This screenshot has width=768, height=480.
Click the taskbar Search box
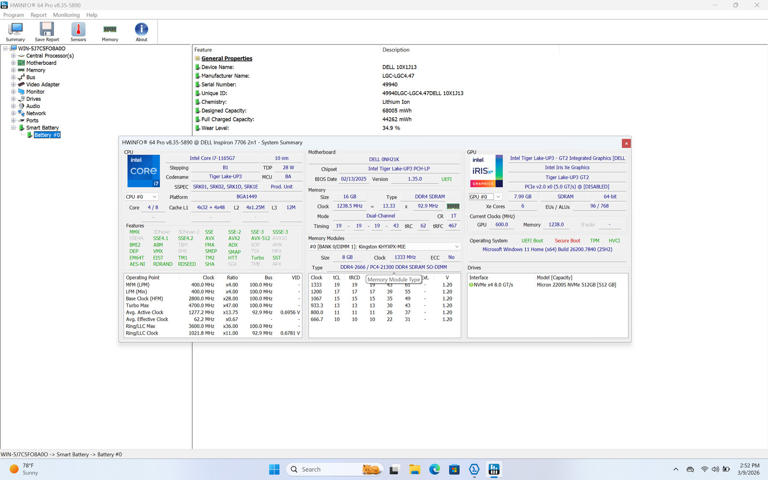335,469
